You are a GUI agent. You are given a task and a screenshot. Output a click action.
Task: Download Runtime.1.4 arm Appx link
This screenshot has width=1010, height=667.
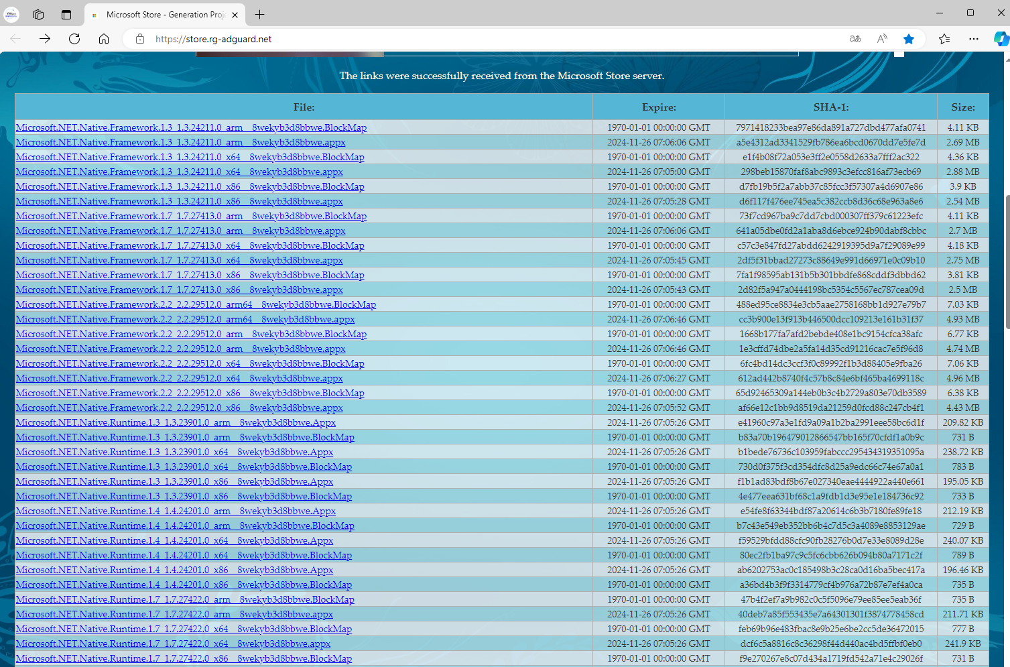point(176,511)
